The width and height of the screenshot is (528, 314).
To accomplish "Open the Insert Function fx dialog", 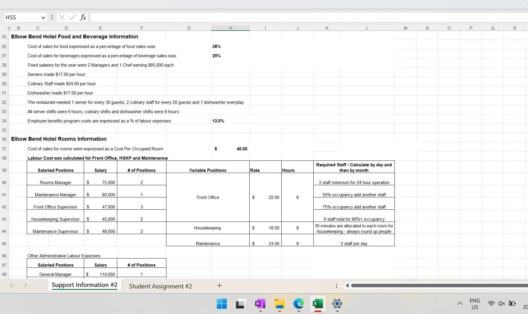I will pos(83,17).
